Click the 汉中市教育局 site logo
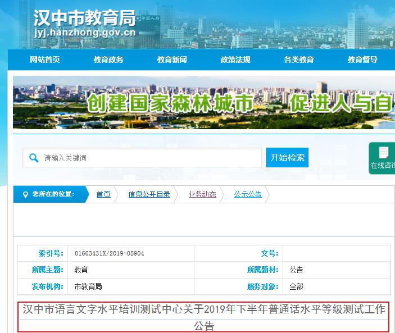Viewport: 395px width, 333px height. click(x=84, y=17)
